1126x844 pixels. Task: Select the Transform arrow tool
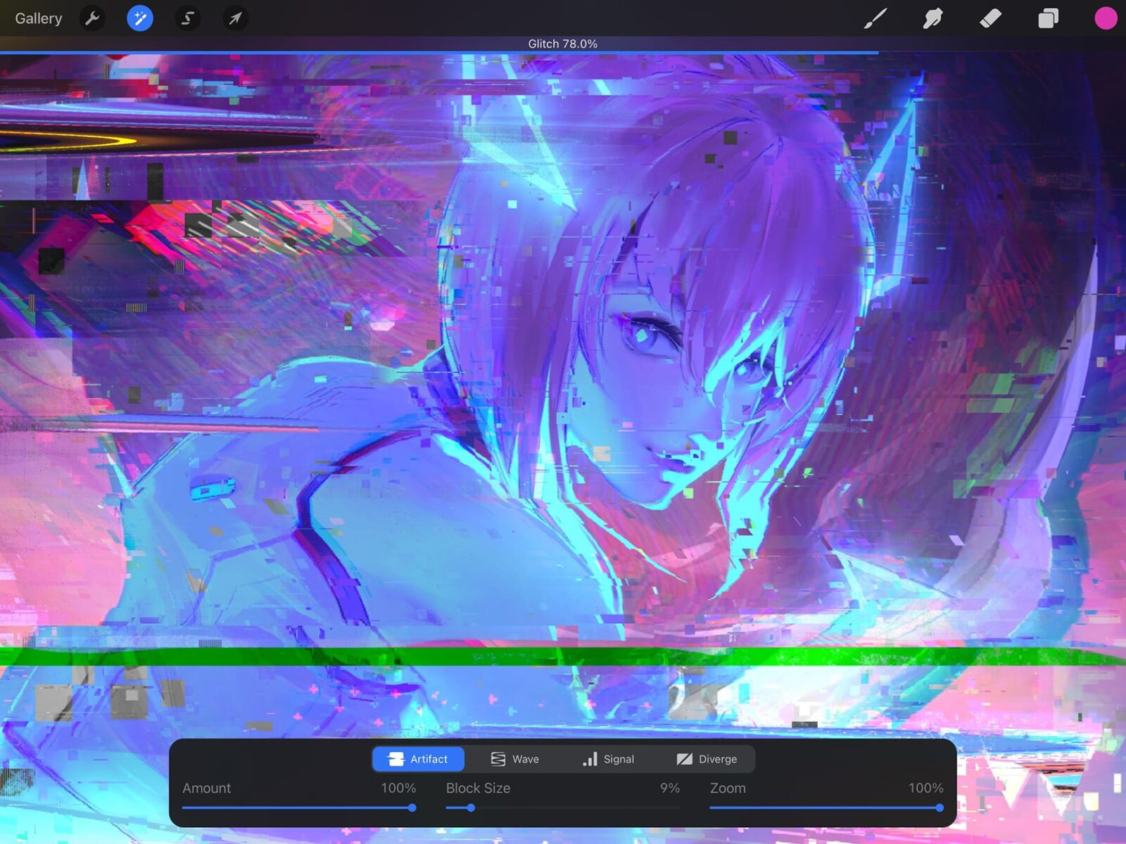pyautogui.click(x=234, y=18)
